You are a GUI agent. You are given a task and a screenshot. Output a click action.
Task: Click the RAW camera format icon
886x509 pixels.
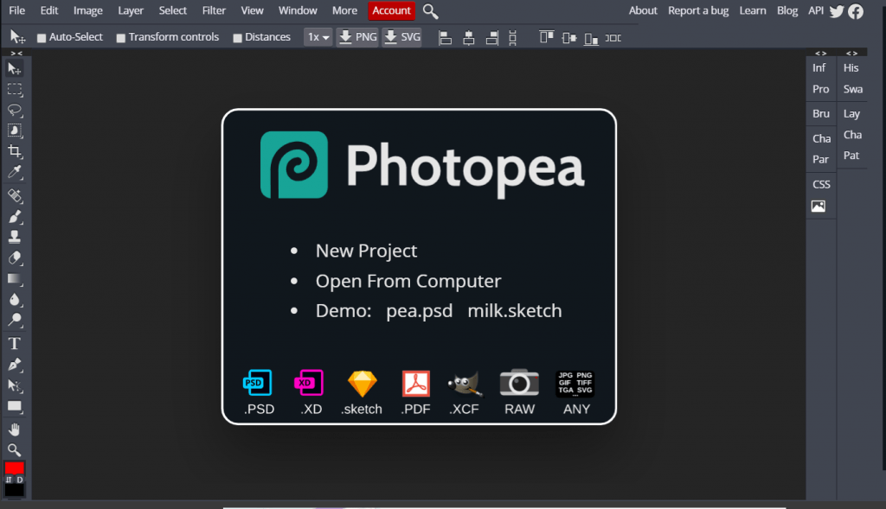click(x=519, y=383)
